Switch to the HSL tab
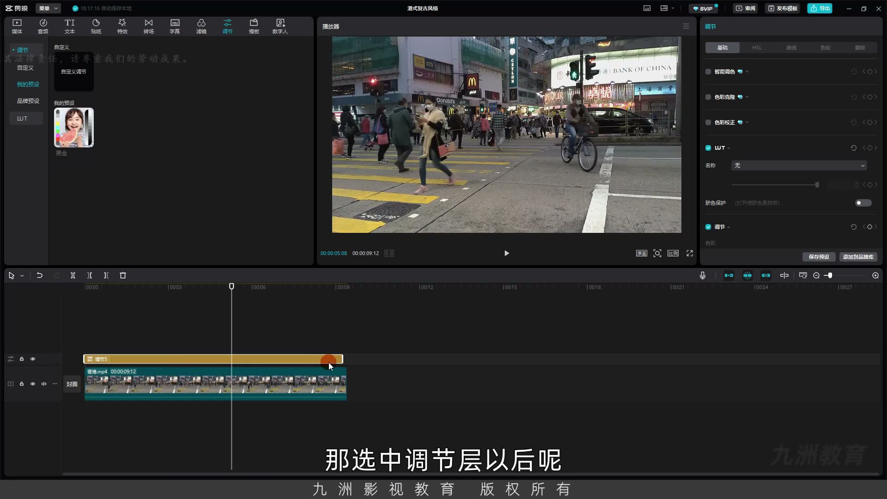This screenshot has width=887, height=499. tap(757, 48)
